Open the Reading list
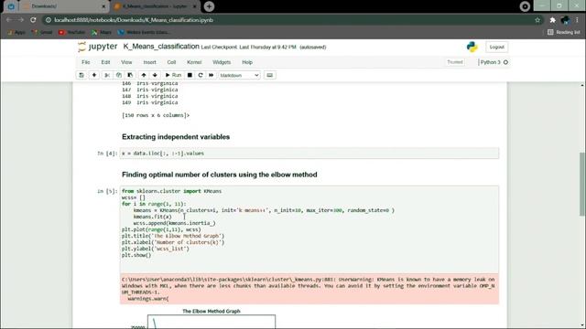 (564, 33)
